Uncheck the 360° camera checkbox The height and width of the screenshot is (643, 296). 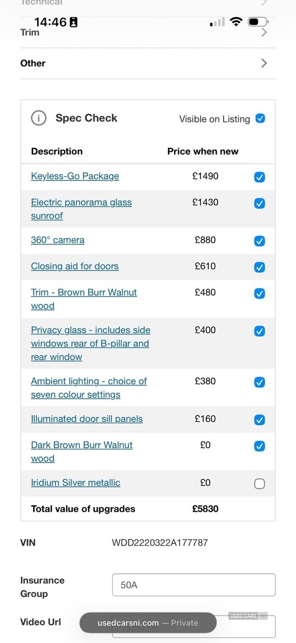point(259,241)
